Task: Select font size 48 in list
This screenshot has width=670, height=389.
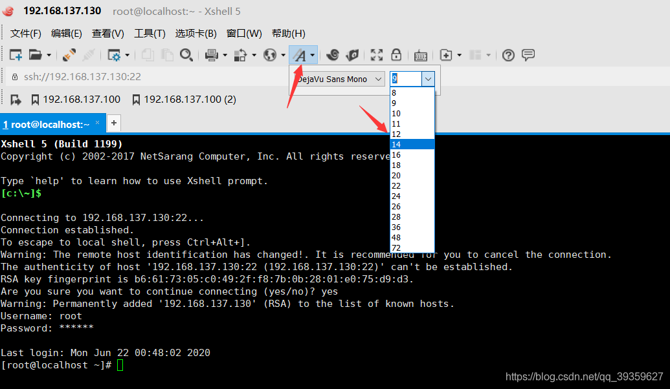Action: coord(412,238)
